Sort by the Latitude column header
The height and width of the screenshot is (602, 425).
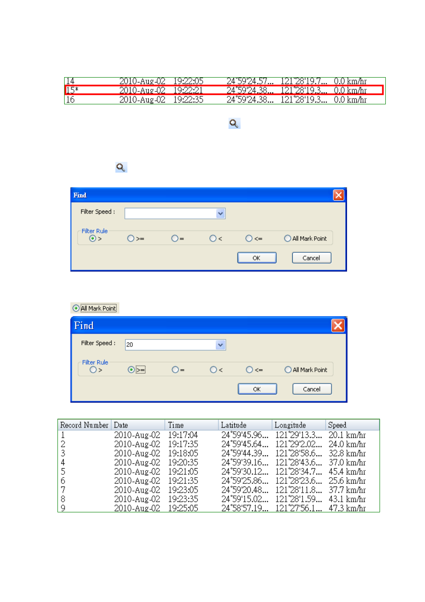click(x=245, y=425)
